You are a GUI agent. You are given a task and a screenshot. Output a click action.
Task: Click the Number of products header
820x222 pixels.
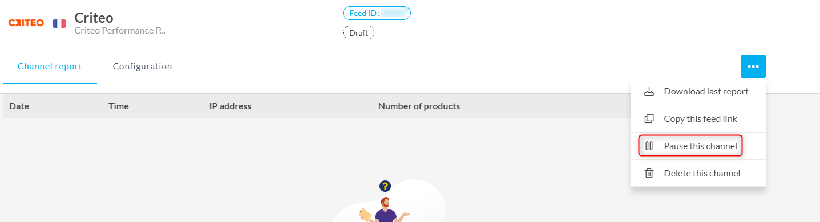419,106
